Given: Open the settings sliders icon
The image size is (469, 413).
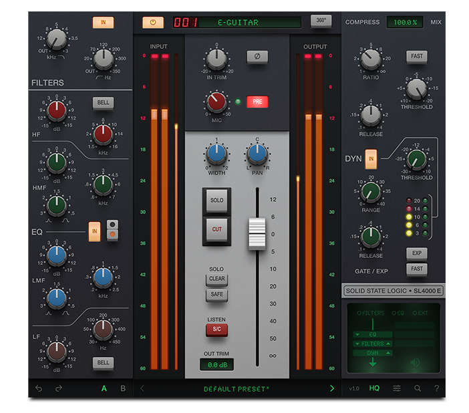Looking at the screenshot, I should pyautogui.click(x=397, y=388).
